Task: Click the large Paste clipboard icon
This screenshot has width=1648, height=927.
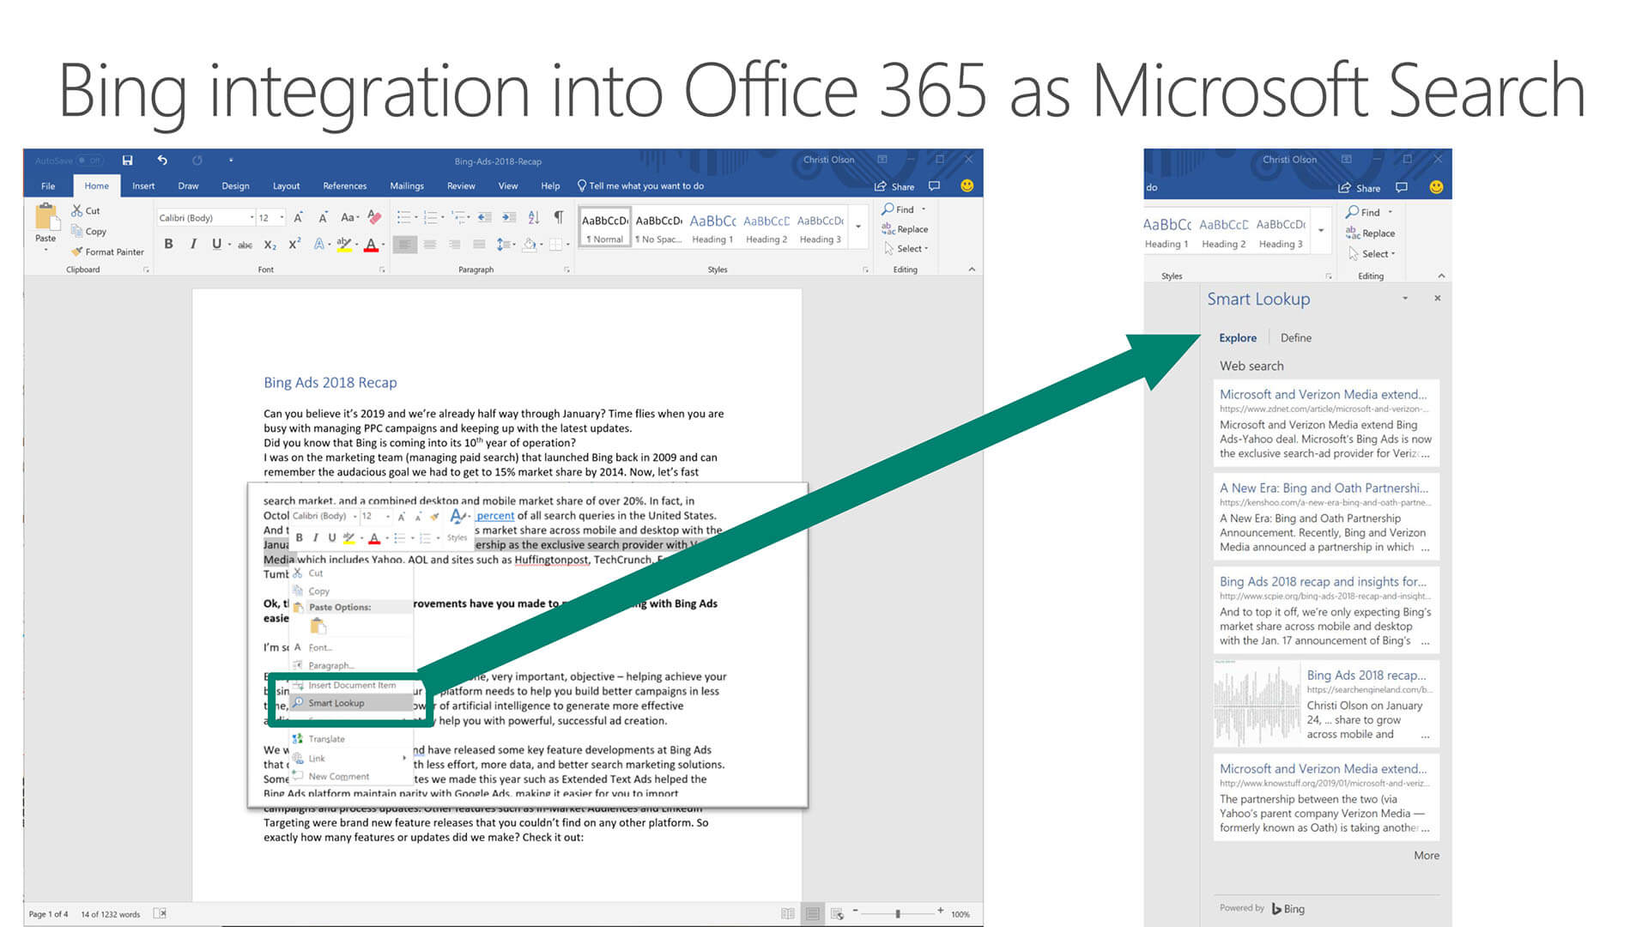Action: [45, 216]
